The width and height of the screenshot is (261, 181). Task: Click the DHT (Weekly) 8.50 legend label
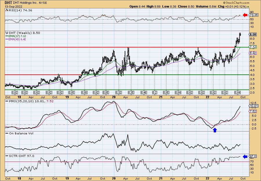tap(23, 33)
